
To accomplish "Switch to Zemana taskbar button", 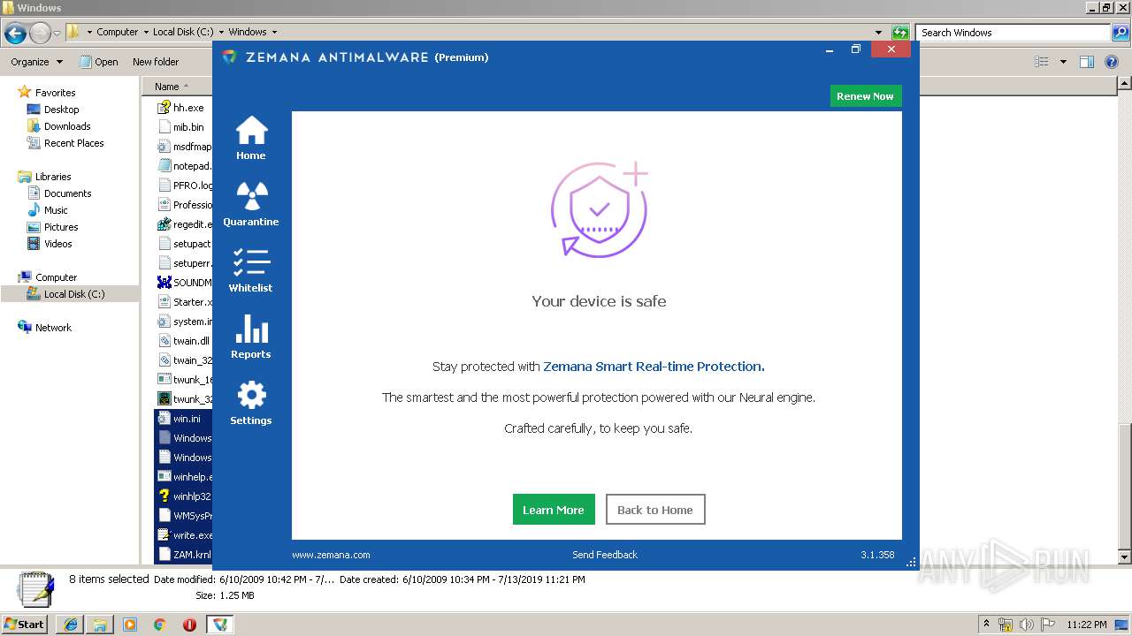I will (220, 625).
